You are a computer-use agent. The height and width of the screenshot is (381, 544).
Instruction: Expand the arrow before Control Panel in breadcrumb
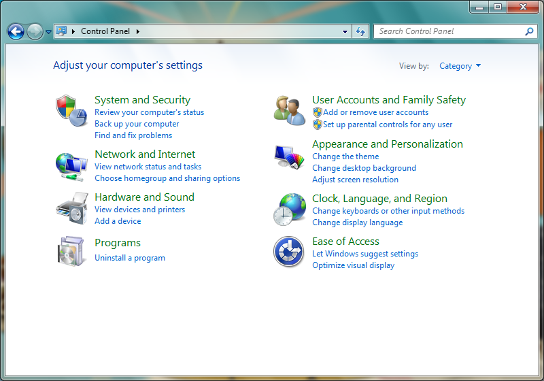click(73, 31)
